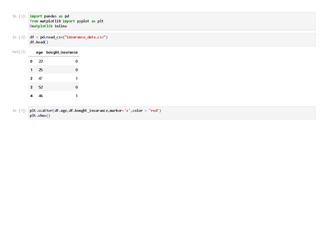Select the In [2]: prompt label
The width and height of the screenshot is (322, 228).
point(19,37)
